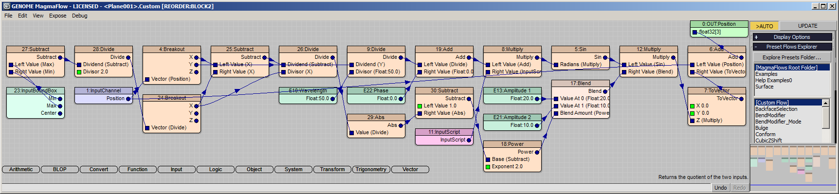839x194 pixels.
Task: Open the Function node category
Action: pos(138,169)
